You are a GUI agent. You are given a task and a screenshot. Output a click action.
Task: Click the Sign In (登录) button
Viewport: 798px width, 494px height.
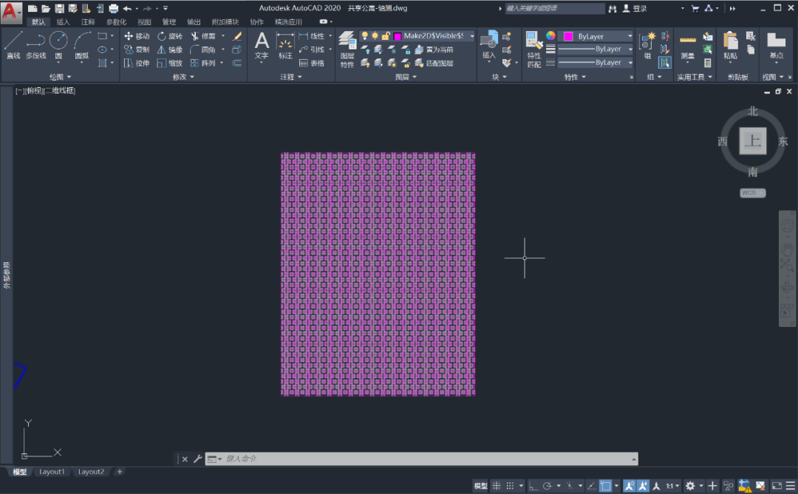[635, 8]
